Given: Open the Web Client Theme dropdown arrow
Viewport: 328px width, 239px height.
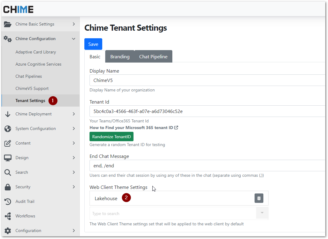Looking at the screenshot, I should pos(262,213).
